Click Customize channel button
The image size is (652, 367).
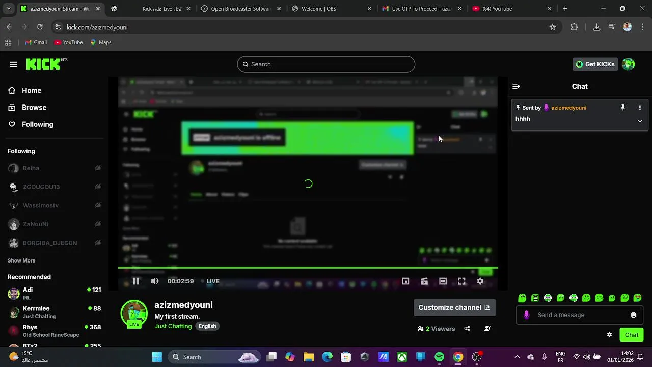click(454, 307)
